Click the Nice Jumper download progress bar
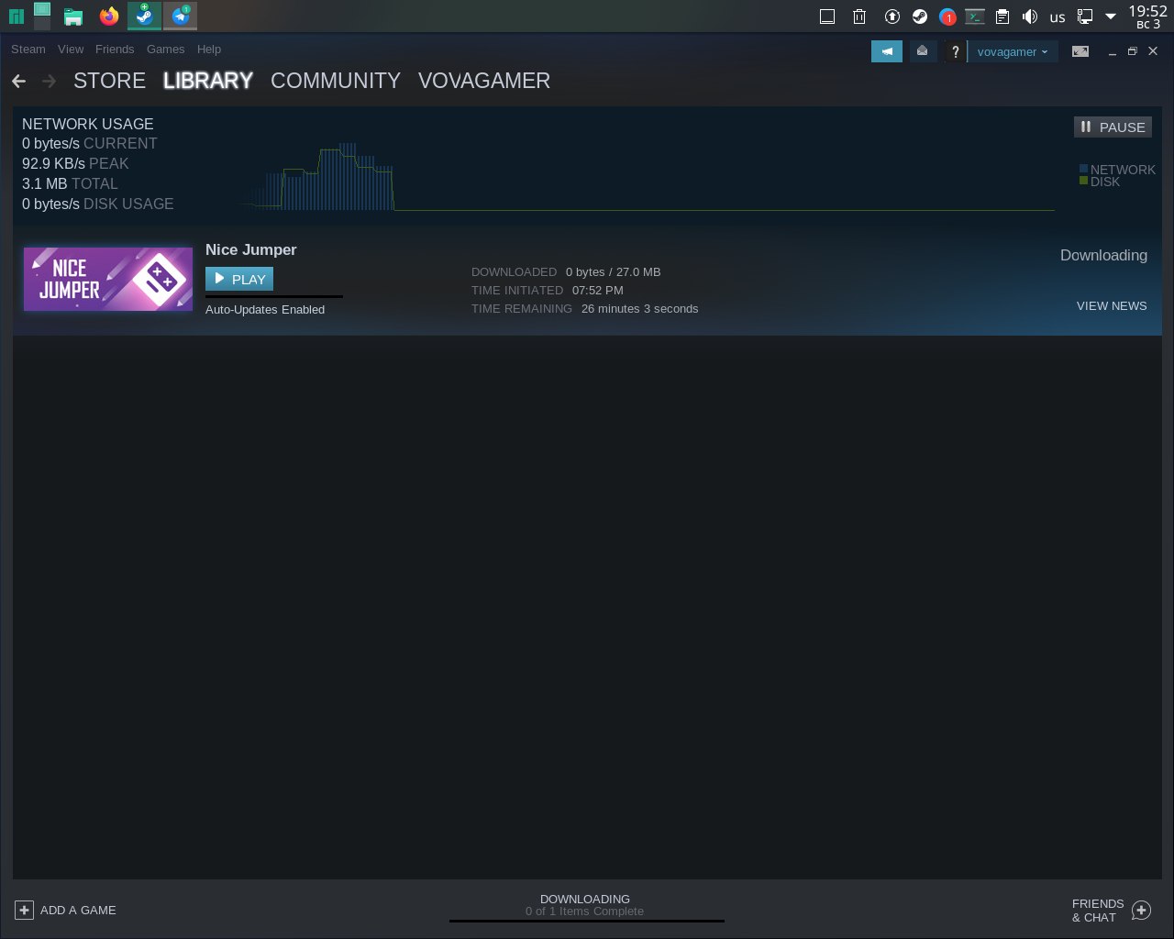Screen dimensions: 1174x939 274,296
